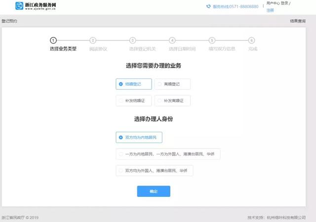Select 双方均为内地居民 identity option

pyautogui.click(x=139, y=137)
